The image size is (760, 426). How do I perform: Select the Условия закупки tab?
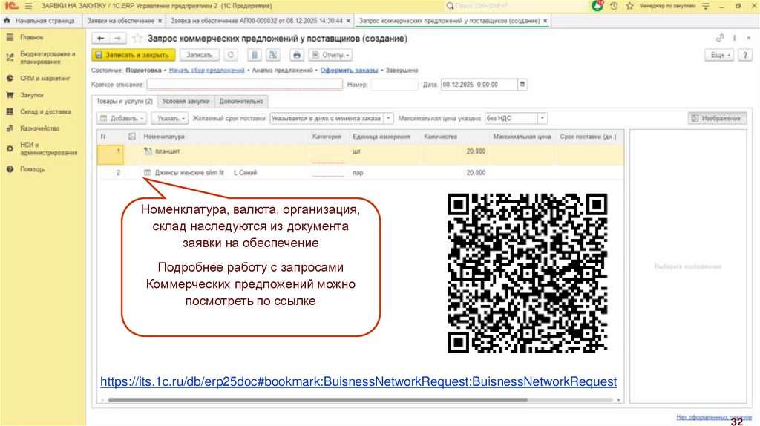(186, 101)
